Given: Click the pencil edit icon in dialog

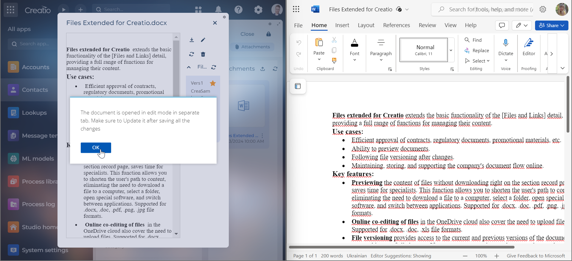Looking at the screenshot, I should (x=203, y=40).
